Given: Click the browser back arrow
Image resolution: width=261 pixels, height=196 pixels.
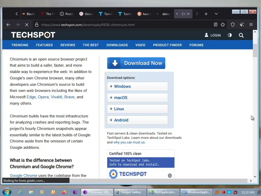Looking at the screenshot, I should pyautogui.click(x=8, y=25).
